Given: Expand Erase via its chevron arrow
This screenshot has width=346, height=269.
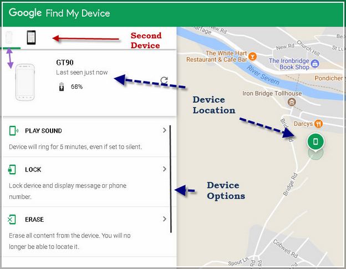Looking at the screenshot, I should [x=164, y=219].
